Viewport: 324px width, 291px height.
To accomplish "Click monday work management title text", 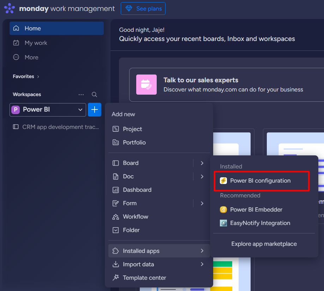I will [x=67, y=8].
